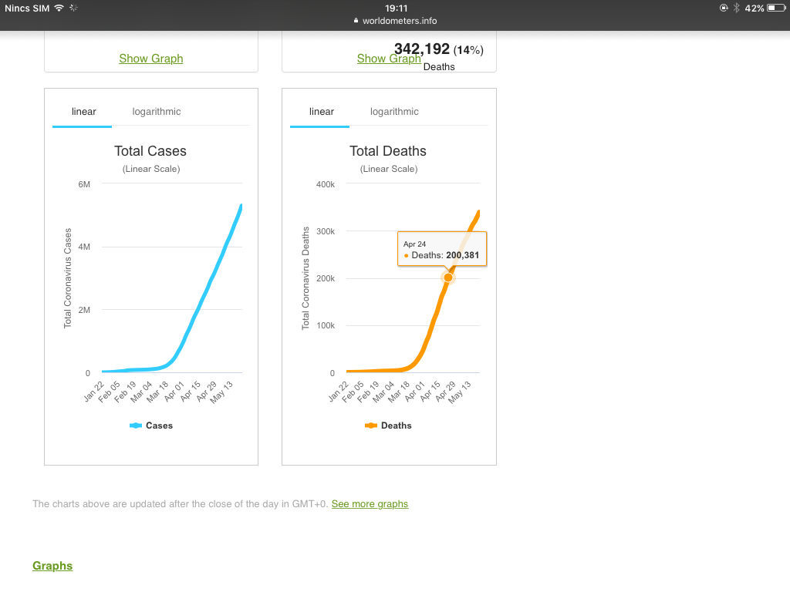Tap the Wi-Fi status icon

click(59, 8)
